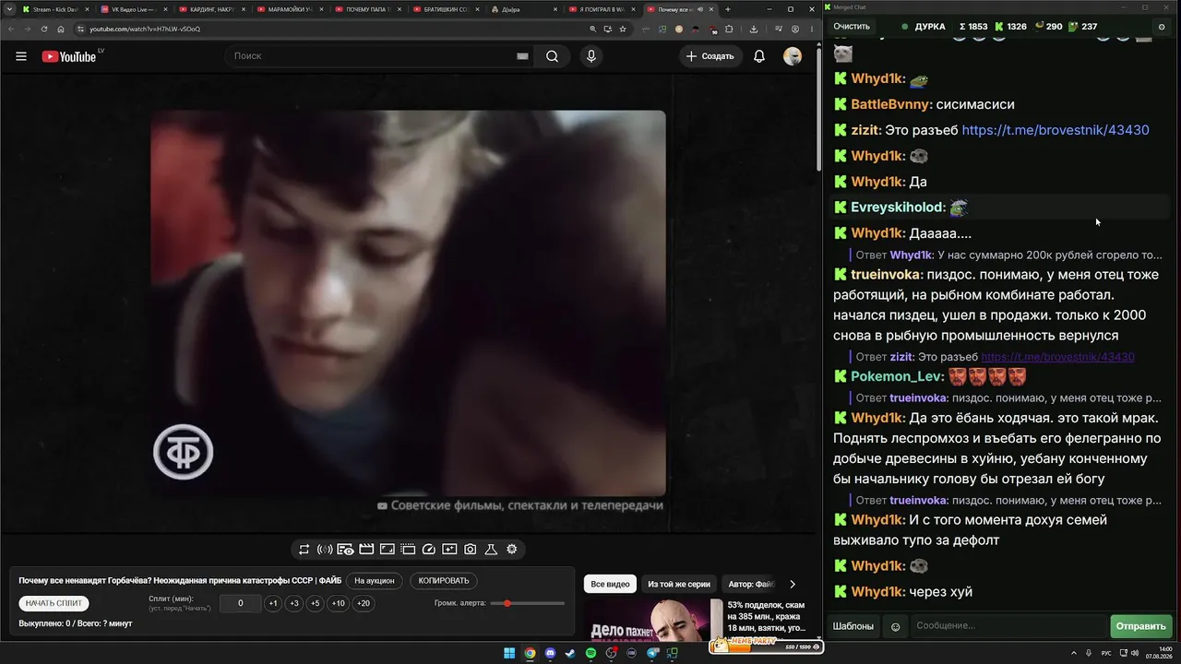The height and width of the screenshot is (664, 1181).
Task: Add +3 minutes to the split
Action: [x=294, y=603]
